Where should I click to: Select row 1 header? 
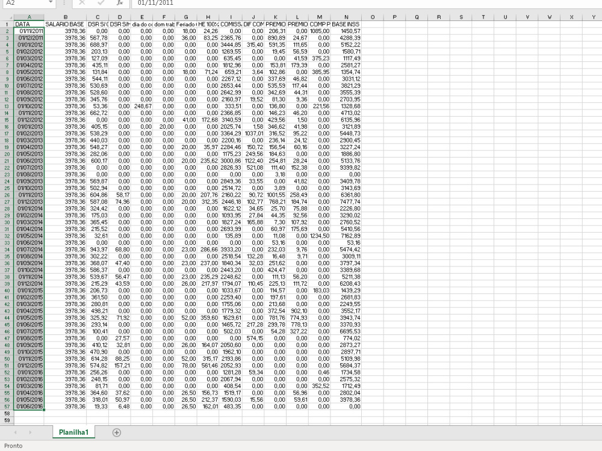pyautogui.click(x=7, y=24)
